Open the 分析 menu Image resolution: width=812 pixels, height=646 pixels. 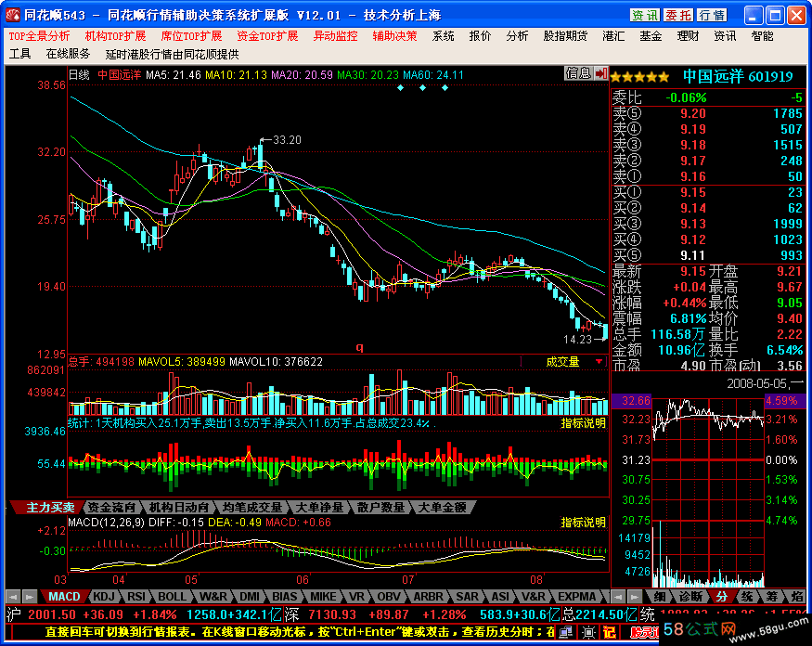click(517, 36)
